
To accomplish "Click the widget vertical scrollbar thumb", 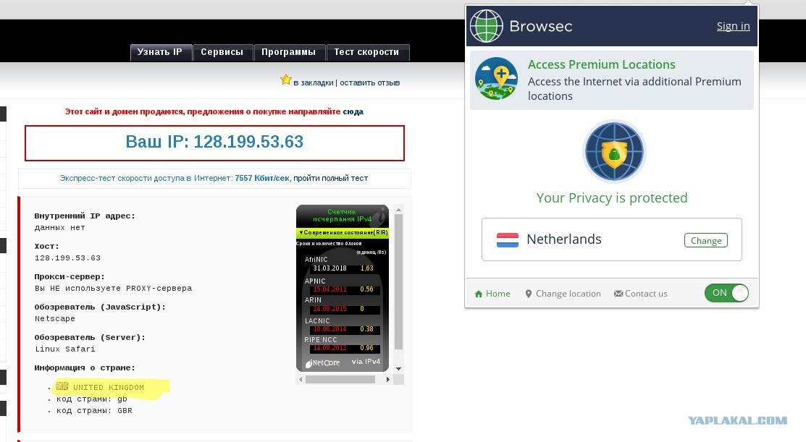I will pos(398,281).
